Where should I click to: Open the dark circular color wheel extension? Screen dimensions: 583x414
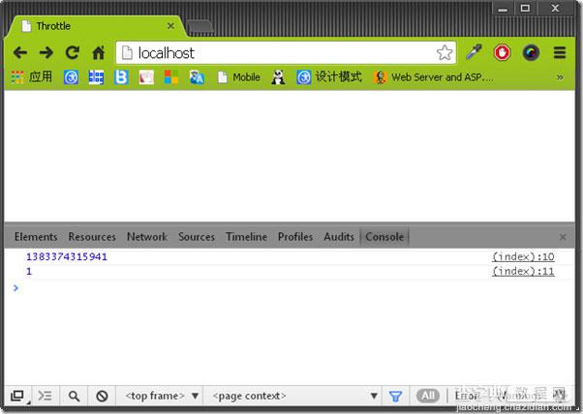coord(531,52)
